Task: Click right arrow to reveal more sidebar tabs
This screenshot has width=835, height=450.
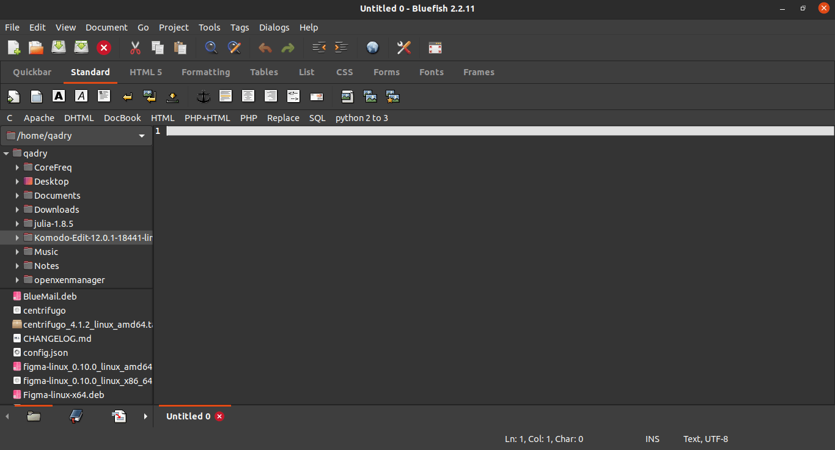Action: (145, 416)
